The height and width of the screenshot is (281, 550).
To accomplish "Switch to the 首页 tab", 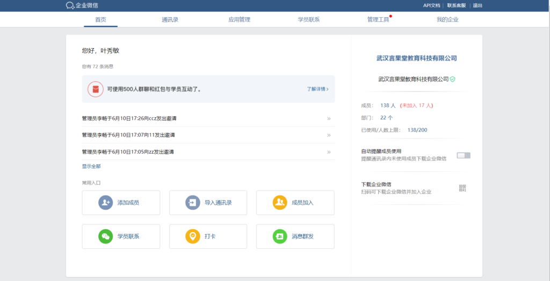I will pos(100,20).
